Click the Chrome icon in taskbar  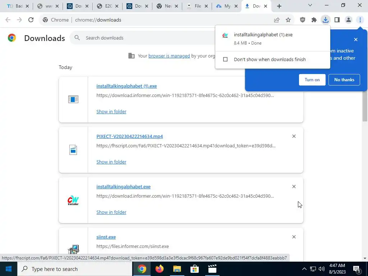pyautogui.click(x=142, y=269)
